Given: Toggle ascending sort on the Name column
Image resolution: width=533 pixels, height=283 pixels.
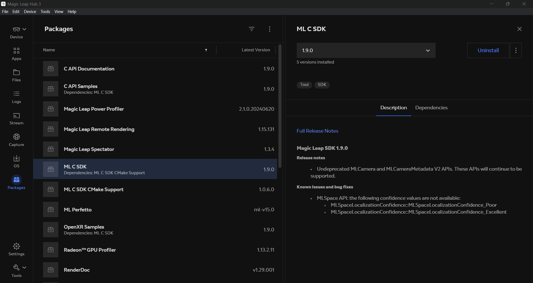Looking at the screenshot, I should tap(206, 50).
